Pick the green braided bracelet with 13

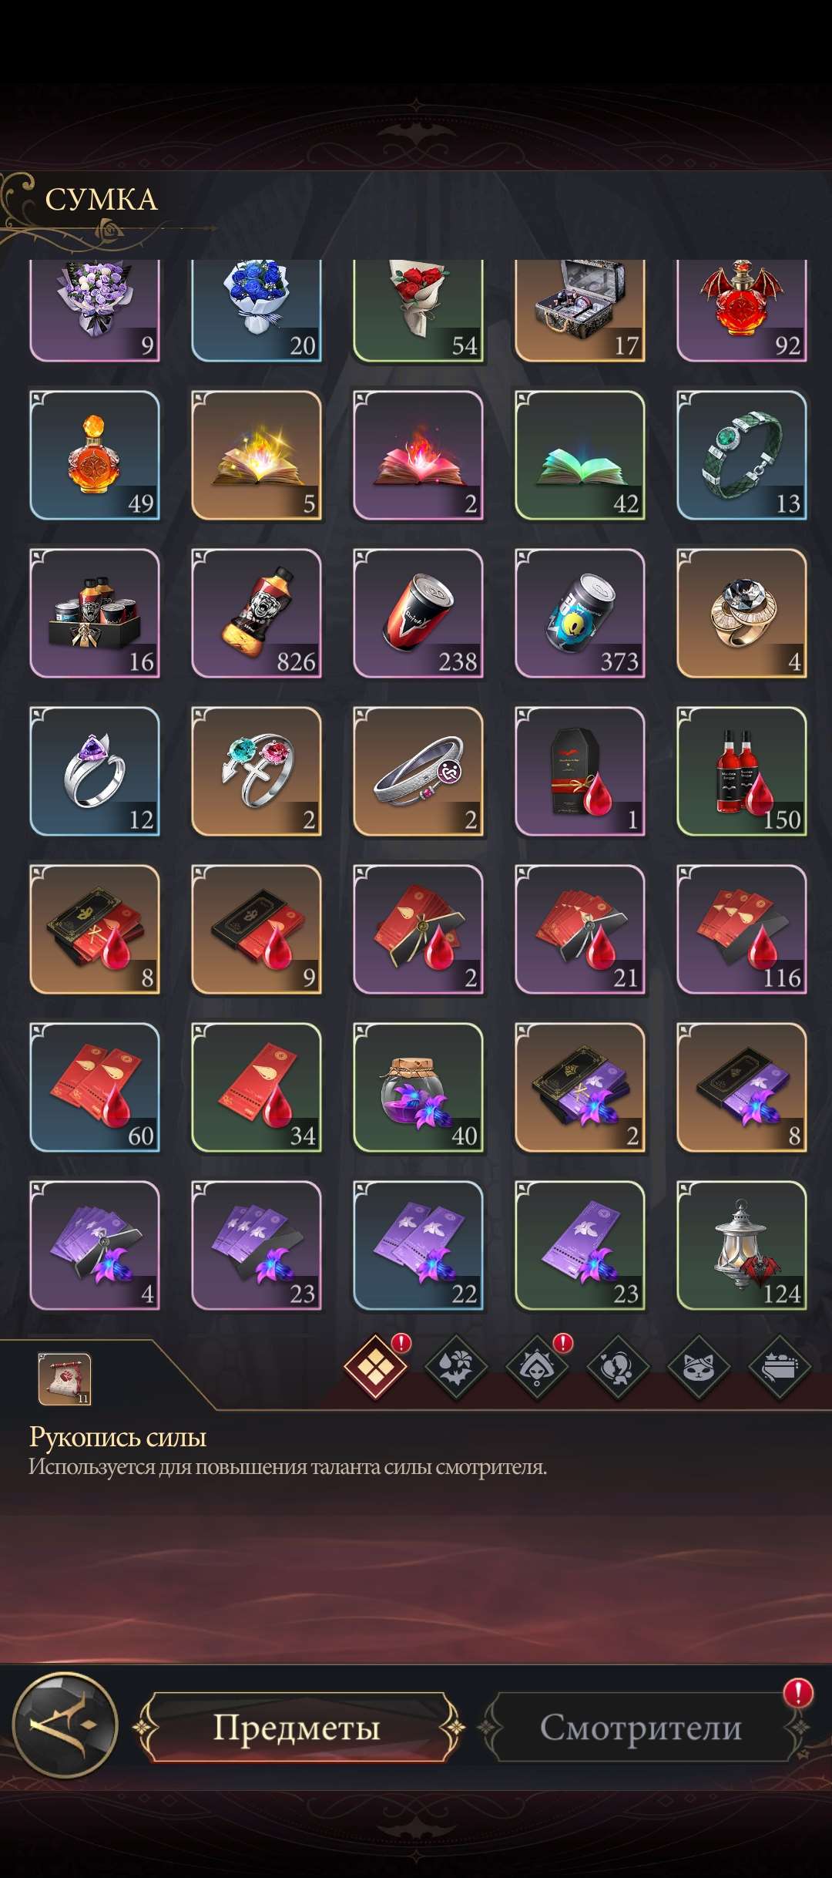point(742,456)
